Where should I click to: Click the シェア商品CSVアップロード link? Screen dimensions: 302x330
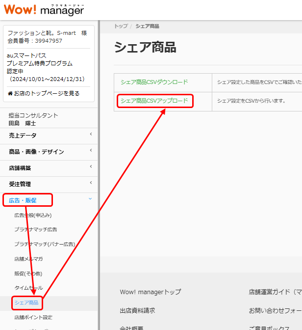pyautogui.click(x=154, y=101)
